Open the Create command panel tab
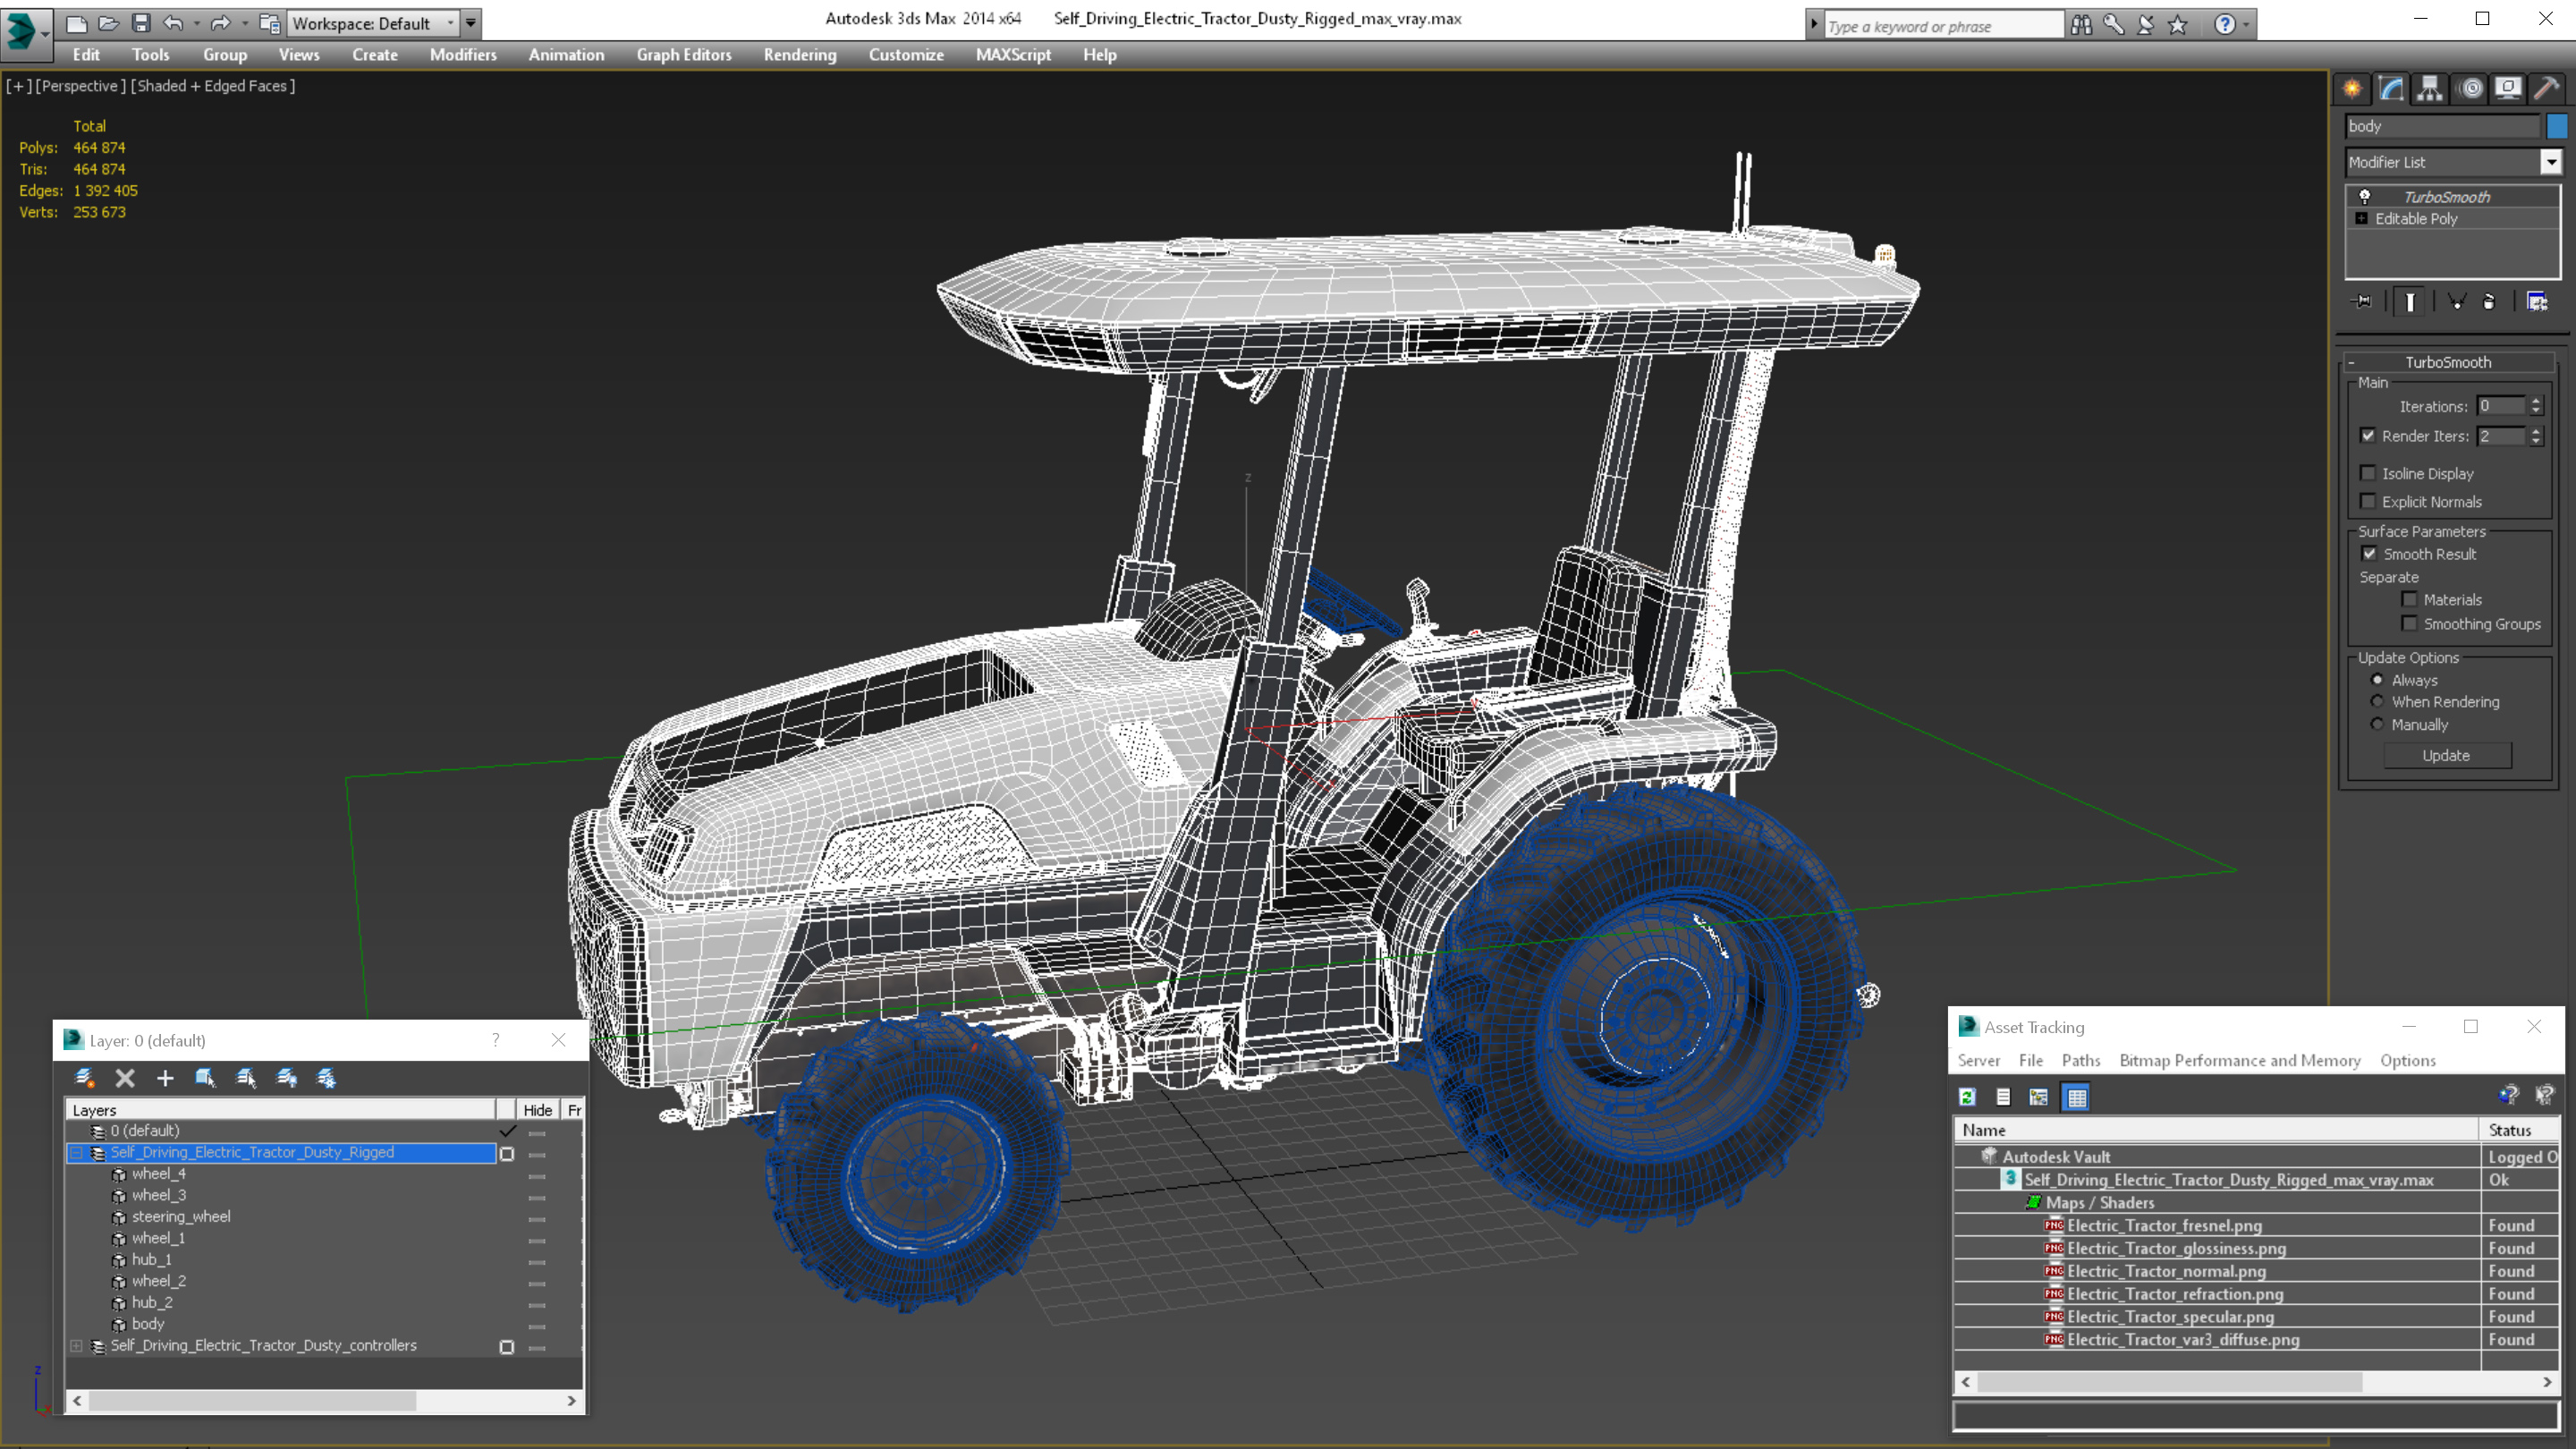 point(2352,89)
